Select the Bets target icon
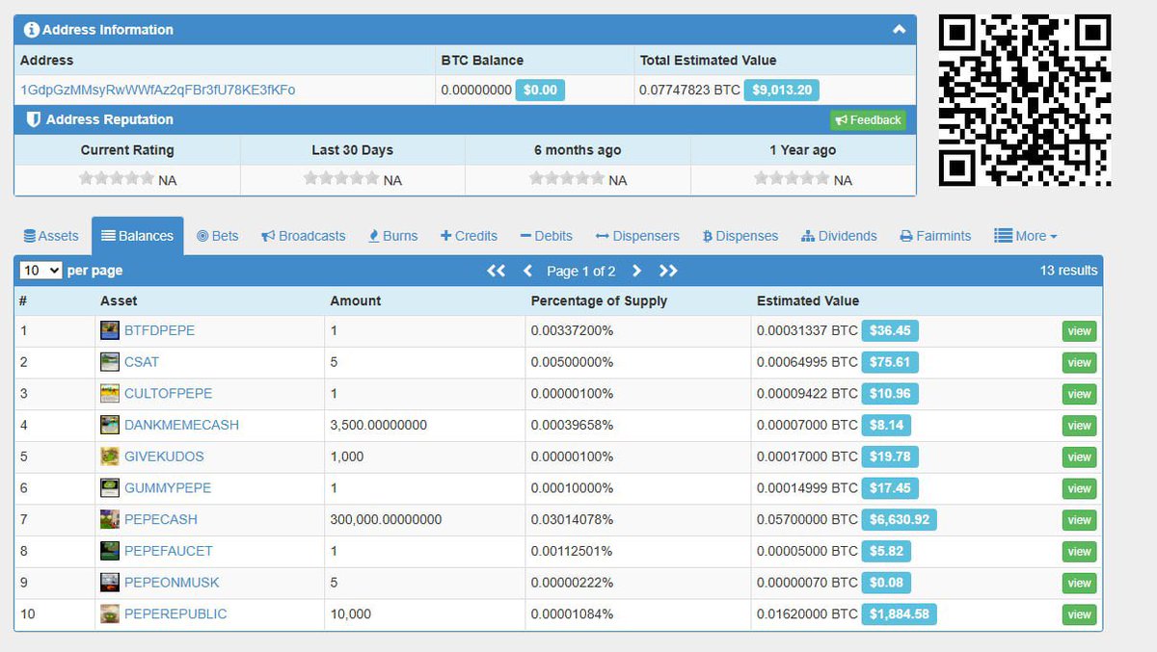This screenshot has width=1157, height=652. click(x=202, y=235)
